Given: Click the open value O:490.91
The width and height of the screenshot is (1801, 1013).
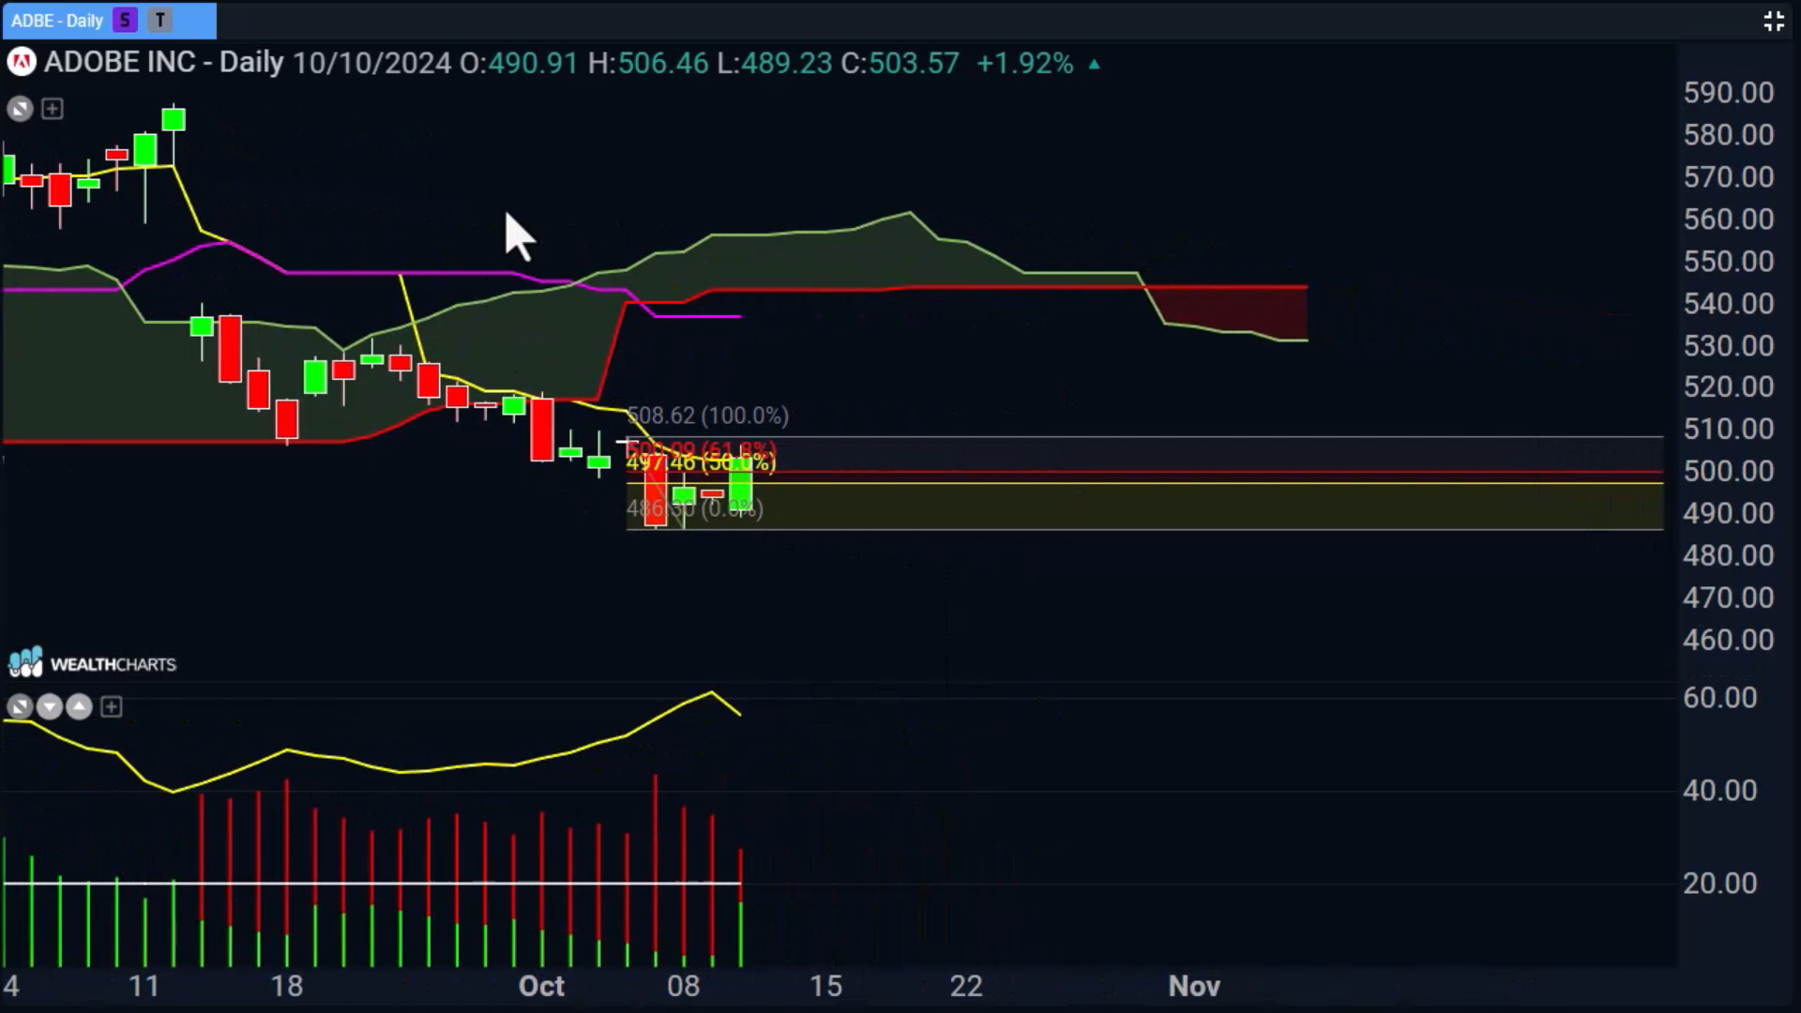Looking at the screenshot, I should pyautogui.click(x=519, y=63).
